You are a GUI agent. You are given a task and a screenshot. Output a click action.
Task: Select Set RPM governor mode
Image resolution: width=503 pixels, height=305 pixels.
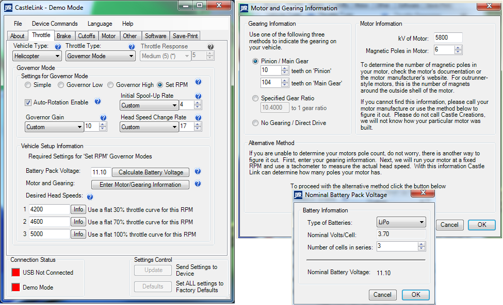pyautogui.click(x=160, y=85)
